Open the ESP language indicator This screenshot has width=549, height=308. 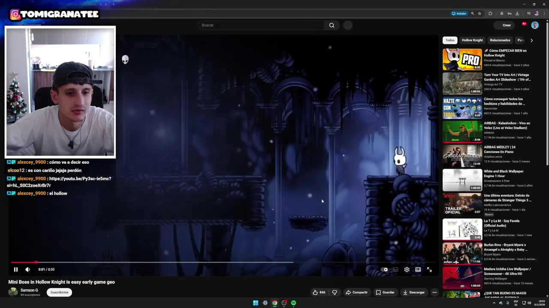coord(516,303)
